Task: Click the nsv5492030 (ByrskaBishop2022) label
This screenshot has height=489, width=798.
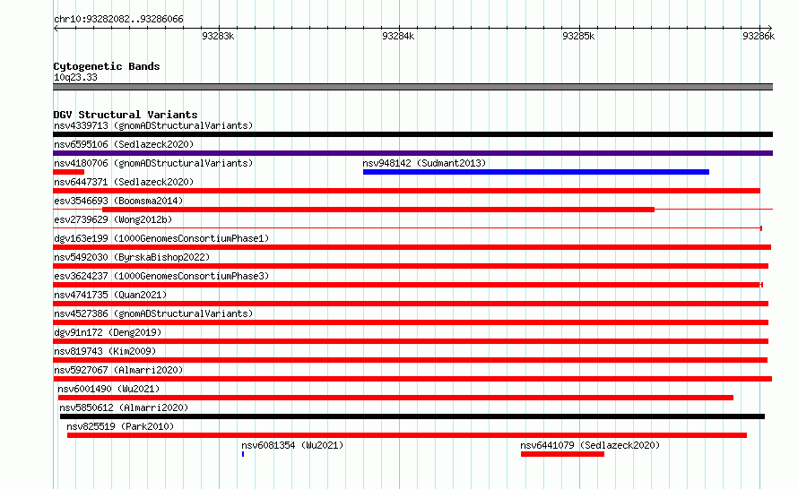Action: click(x=132, y=257)
